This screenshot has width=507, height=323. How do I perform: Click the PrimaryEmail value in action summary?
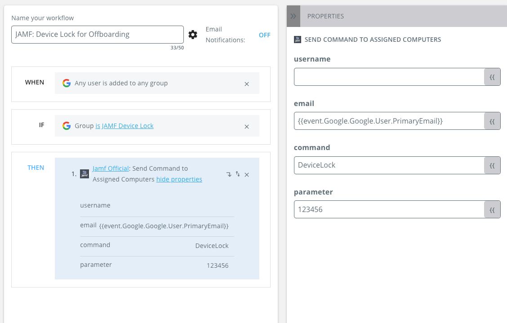(164, 226)
